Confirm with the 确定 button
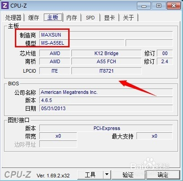Image resolution: width=183 pixels, height=181 pixels. (163, 175)
